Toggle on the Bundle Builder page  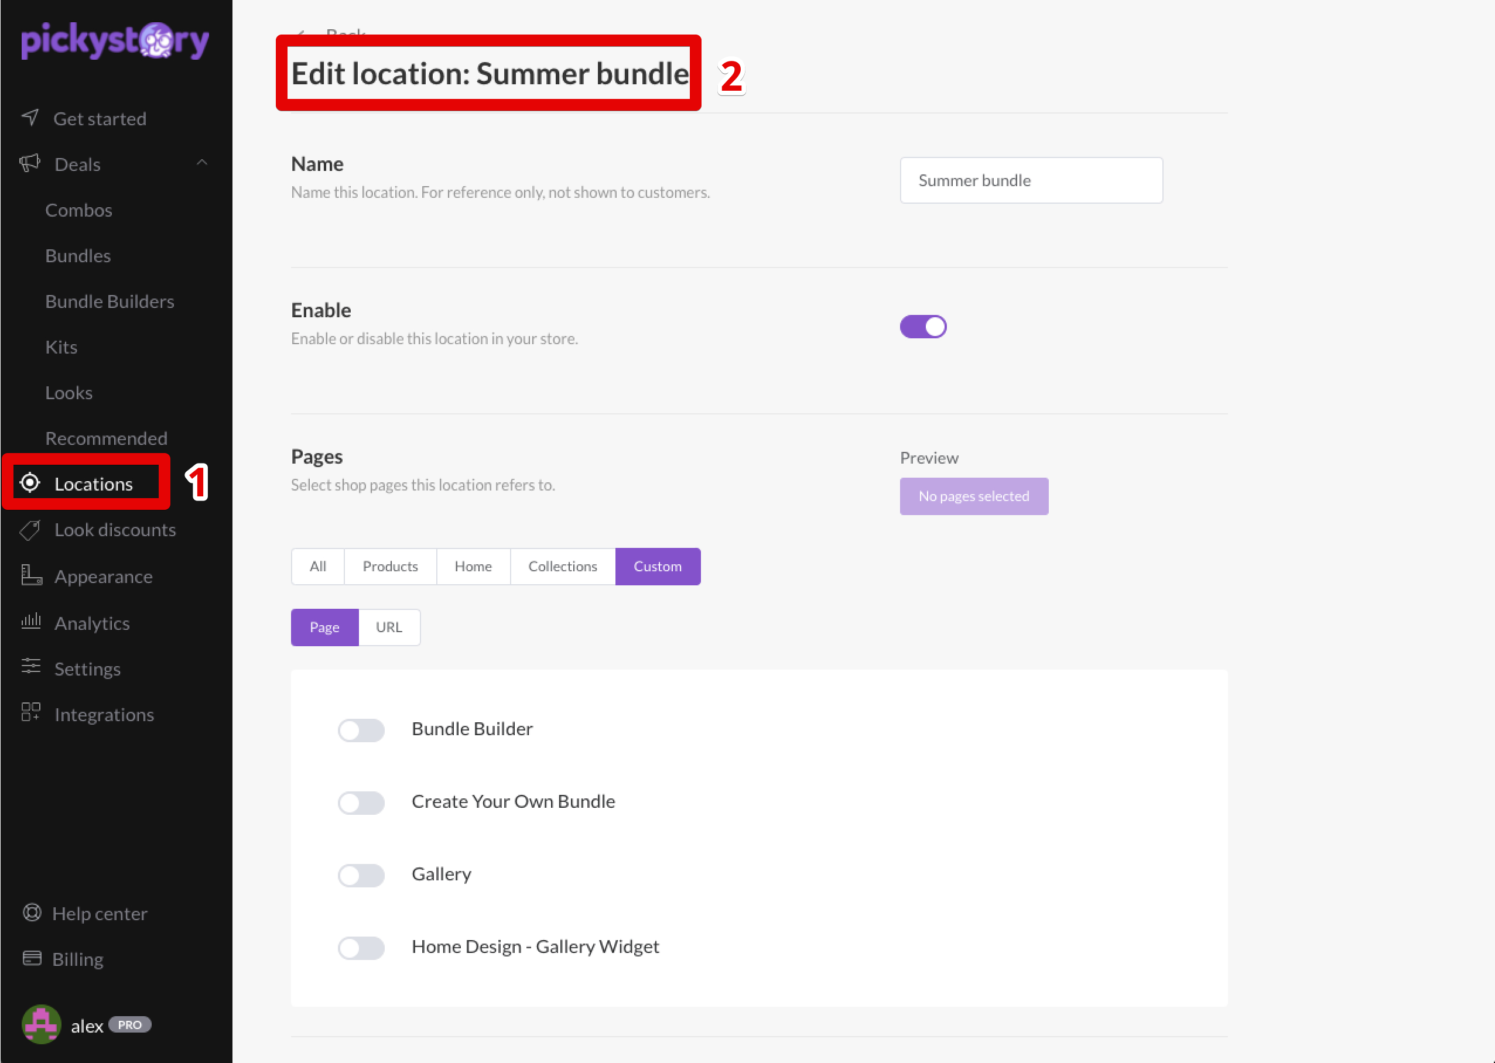coord(361,730)
